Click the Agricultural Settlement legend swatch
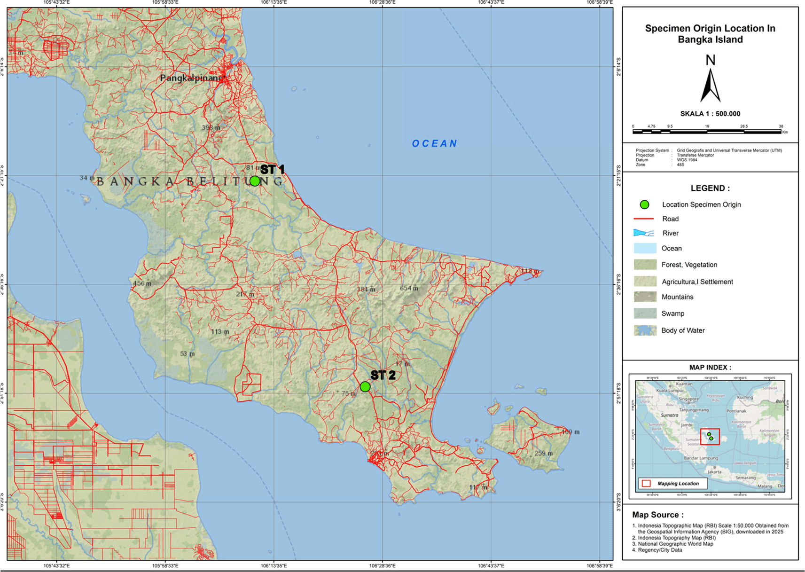 [645, 282]
